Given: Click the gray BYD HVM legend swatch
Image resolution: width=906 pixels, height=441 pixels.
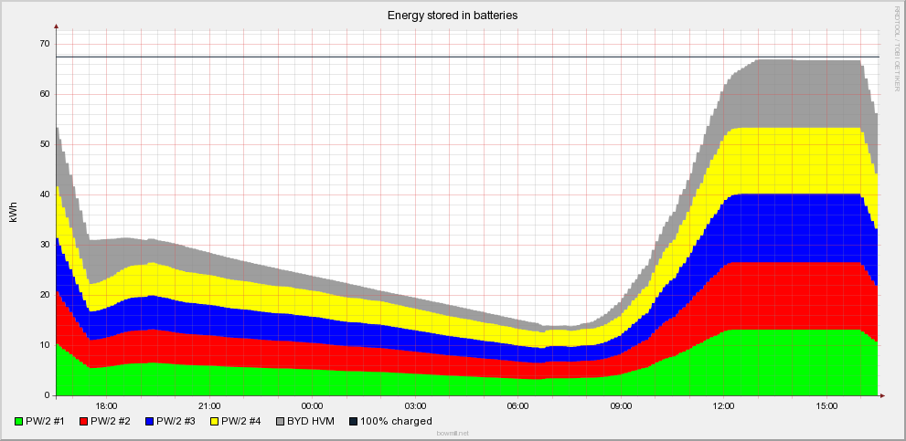Looking at the screenshot, I should 280,422.
